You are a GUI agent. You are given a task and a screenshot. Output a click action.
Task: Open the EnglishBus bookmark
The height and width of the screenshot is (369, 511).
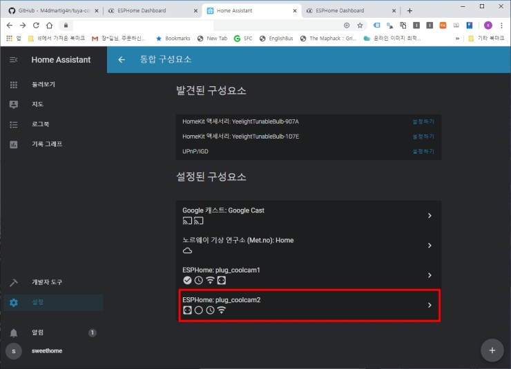(276, 39)
